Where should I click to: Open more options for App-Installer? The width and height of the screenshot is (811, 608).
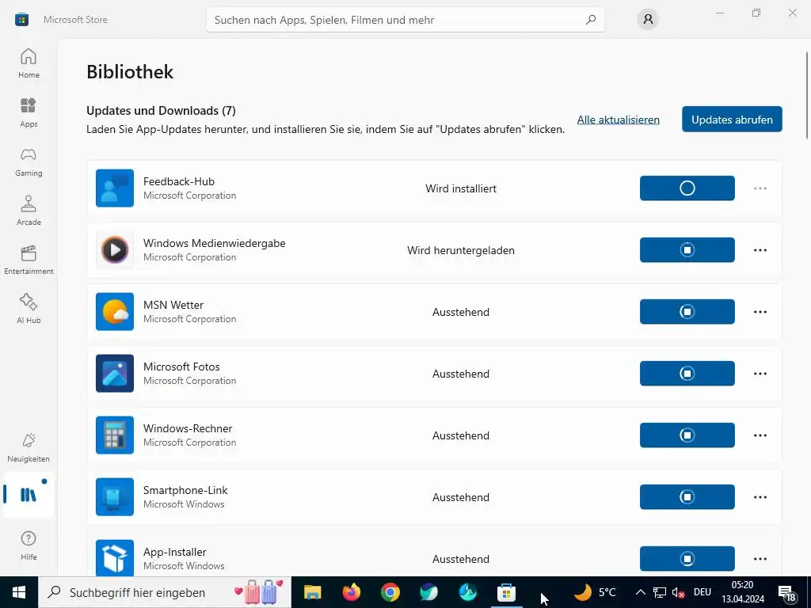point(760,559)
